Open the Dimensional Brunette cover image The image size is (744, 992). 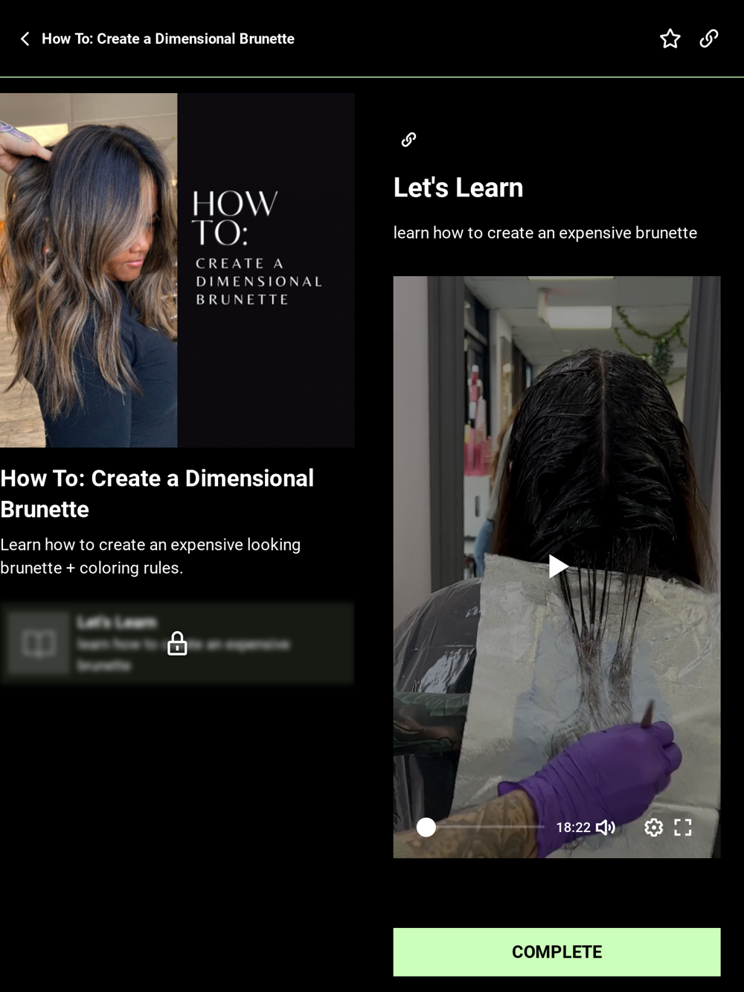click(x=177, y=270)
